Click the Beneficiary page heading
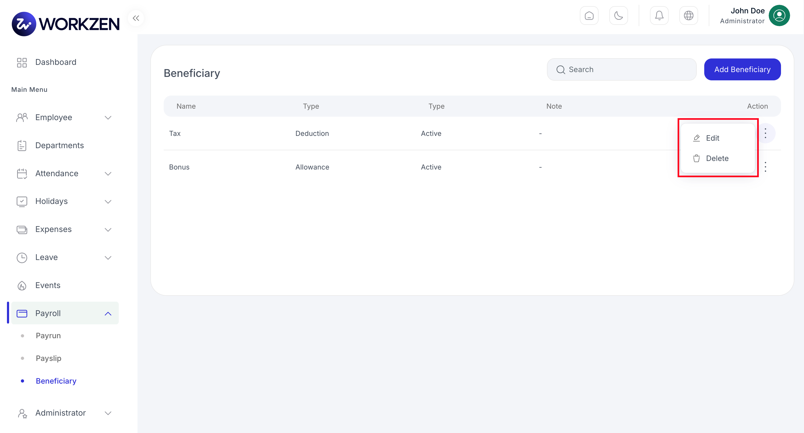Image resolution: width=804 pixels, height=433 pixels. coord(192,73)
